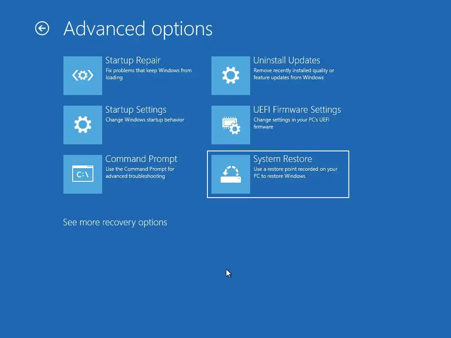The width and height of the screenshot is (451, 338).
Task: Click the Uninstall Updates gear icon
Action: pos(231,76)
